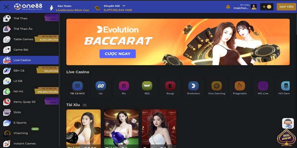297x148 pixels.
Task: Click the Nổ Hũ money bag icon
Action: tap(7, 91)
